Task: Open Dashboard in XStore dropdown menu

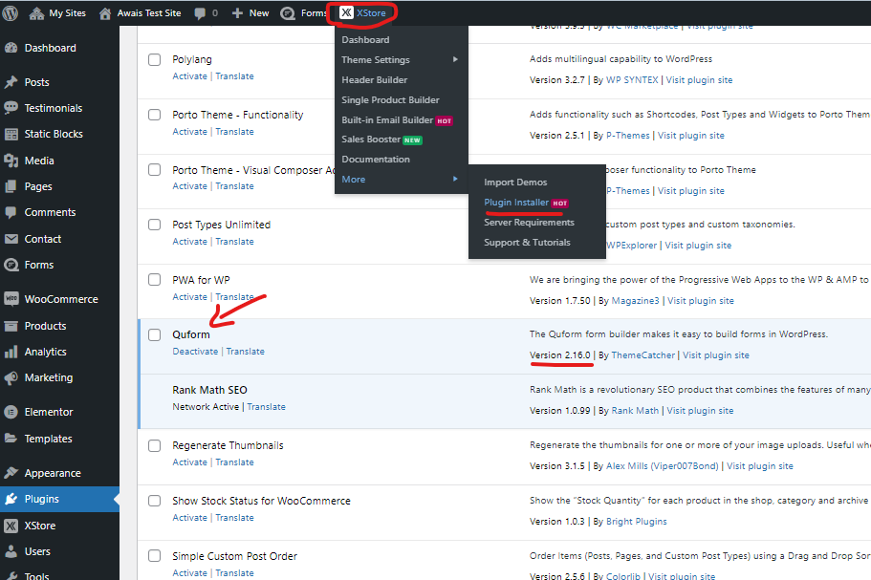Action: pos(365,40)
